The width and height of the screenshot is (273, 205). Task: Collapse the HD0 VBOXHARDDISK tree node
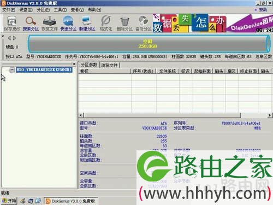[x=12, y=69]
